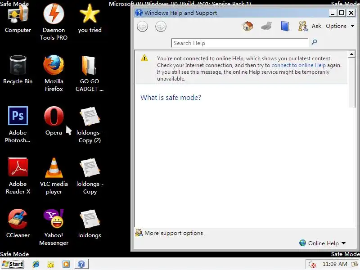This screenshot has width=360, height=270.
Task: Open the Options dropdown menu
Action: click(340, 26)
